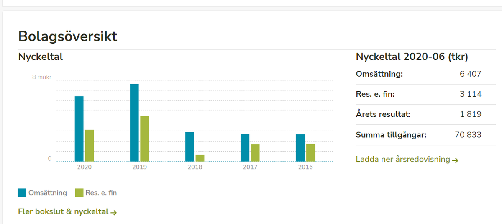Click the blue Omsättning legend swatch
Viewport: 502px width, 224px height.
click(22, 193)
